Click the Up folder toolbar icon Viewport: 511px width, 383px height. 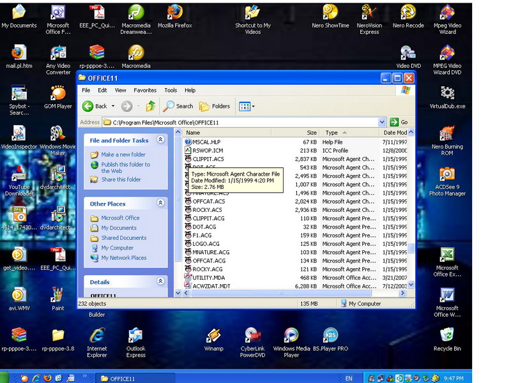pyautogui.click(x=151, y=106)
